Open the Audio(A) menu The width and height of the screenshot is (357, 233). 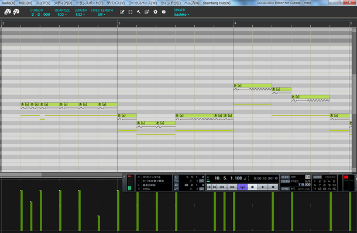click(x=8, y=3)
